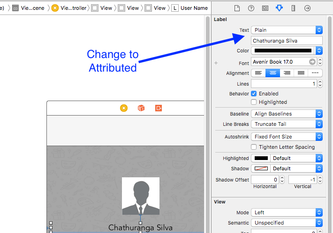Screen dimensions: 333x233
Task: Click the View Controller scene dock icon
Action: (x=124, y=108)
